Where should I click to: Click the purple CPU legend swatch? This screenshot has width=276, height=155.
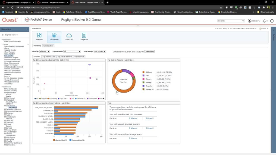[144, 75]
